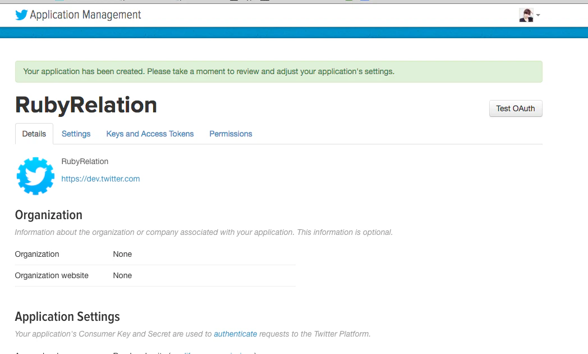Click the Twitter bird logo in header

21,15
